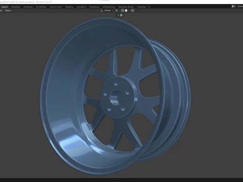Switch to the Layout workspace tab
The height and width of the screenshot is (182, 243).
(x=5, y=7)
